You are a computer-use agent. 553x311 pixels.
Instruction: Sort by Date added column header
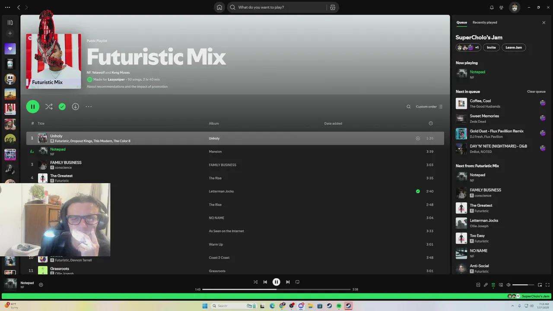tap(333, 124)
